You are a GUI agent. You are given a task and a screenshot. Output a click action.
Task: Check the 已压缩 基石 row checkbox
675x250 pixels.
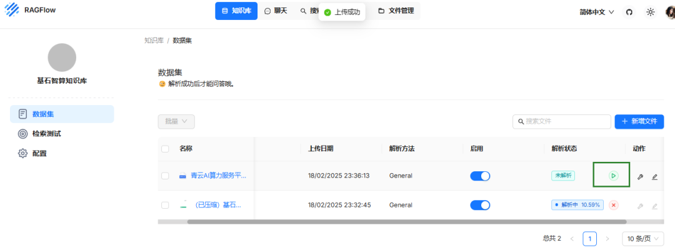tap(165, 205)
